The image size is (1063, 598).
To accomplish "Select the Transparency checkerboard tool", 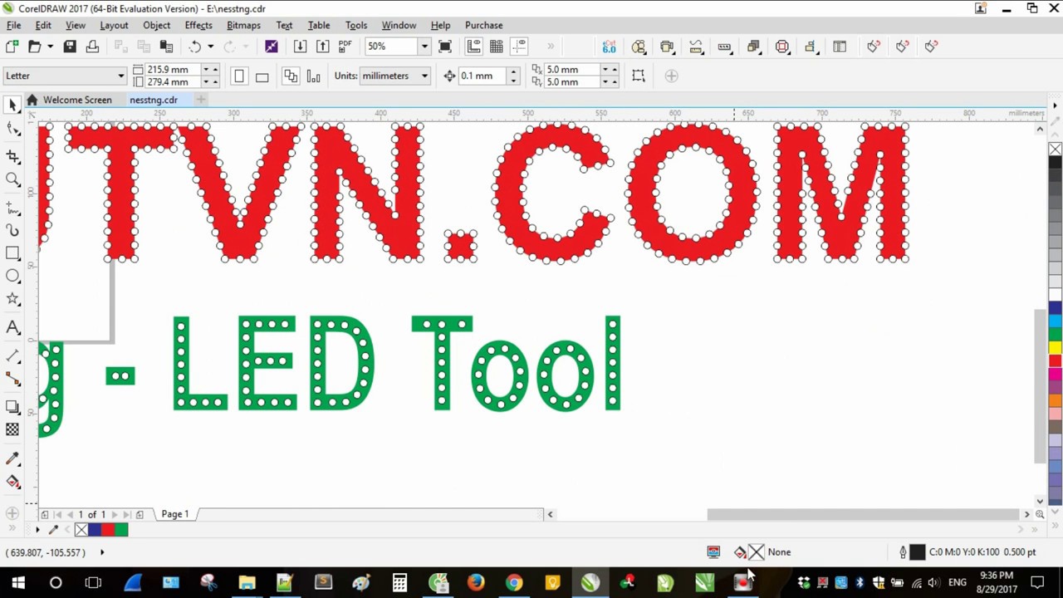I will [12, 429].
